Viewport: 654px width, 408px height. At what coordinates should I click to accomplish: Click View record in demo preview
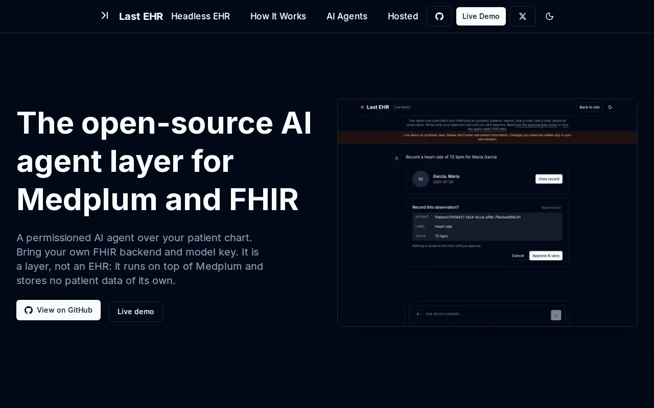tap(549, 179)
